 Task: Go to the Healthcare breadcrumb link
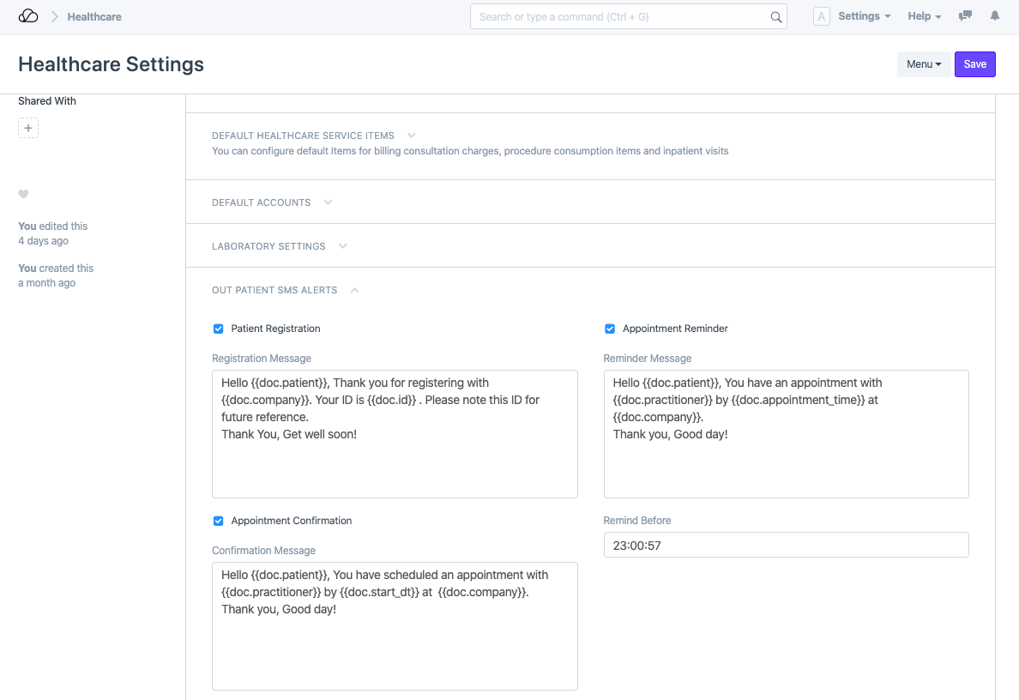coord(94,16)
